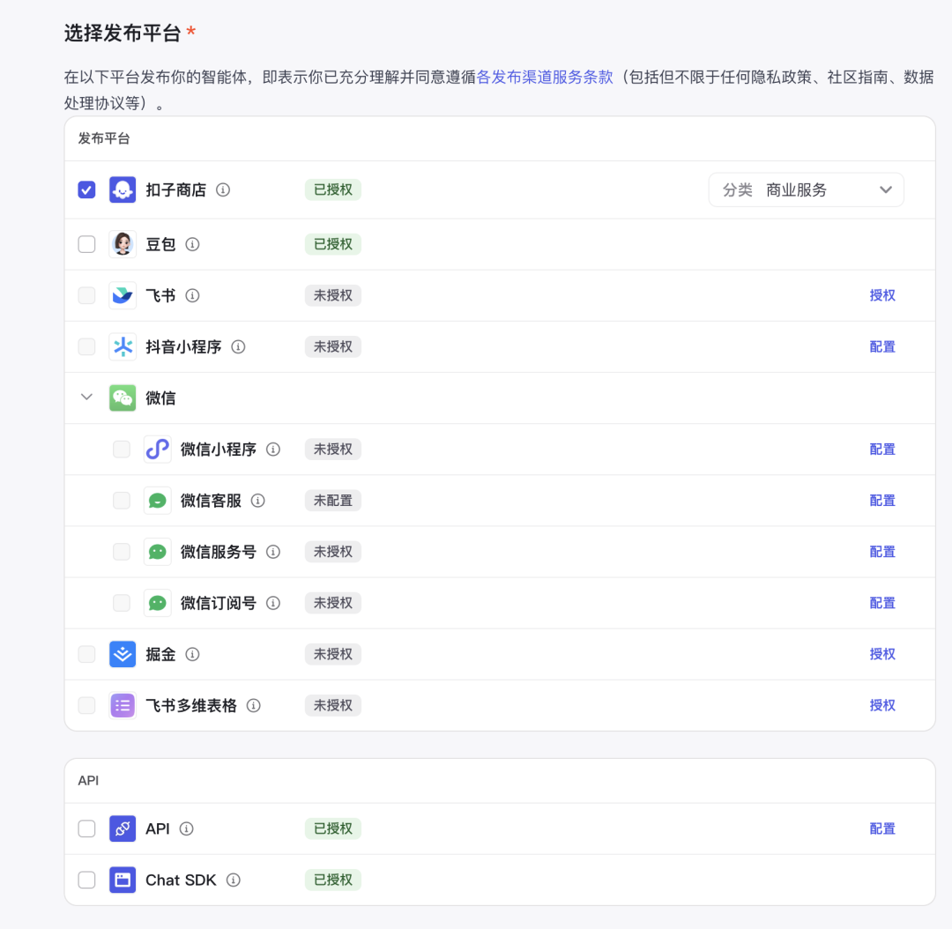The width and height of the screenshot is (952, 929).
Task: Click the 发布平台 section header
Action: (x=104, y=138)
